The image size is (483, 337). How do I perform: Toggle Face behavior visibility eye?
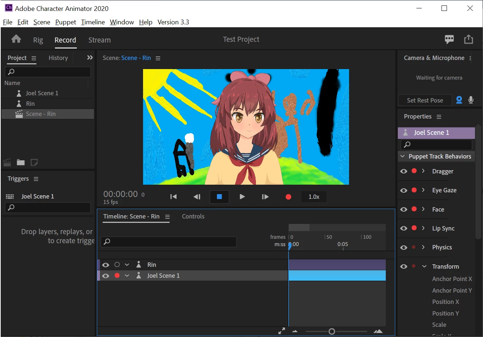404,209
